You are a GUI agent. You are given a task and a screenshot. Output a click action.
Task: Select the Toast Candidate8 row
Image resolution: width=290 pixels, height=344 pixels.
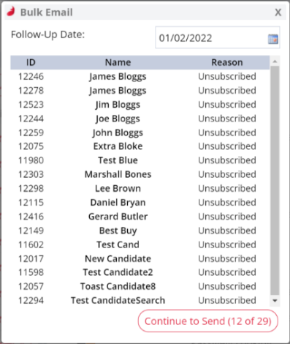pos(140,286)
